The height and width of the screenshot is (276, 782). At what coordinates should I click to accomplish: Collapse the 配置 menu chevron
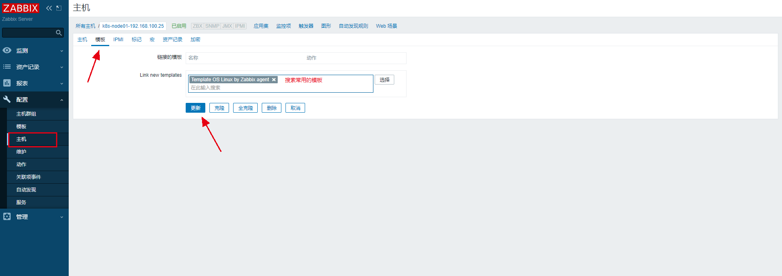coord(62,100)
